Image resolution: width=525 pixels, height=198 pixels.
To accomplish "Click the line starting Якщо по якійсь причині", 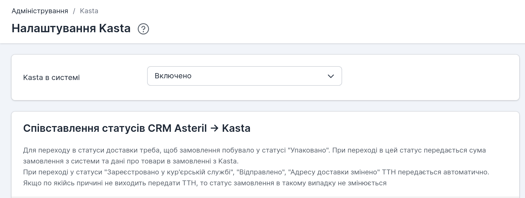I will (x=205, y=183).
